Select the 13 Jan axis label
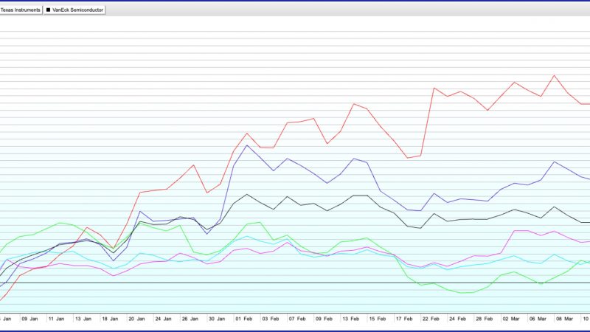Screen dimensions: 590x332 (83, 319)
